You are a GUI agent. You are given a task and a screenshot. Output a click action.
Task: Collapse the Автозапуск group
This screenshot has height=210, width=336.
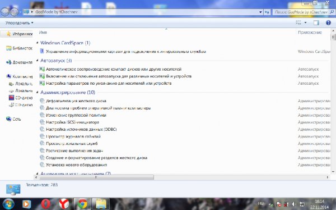tap(37, 61)
